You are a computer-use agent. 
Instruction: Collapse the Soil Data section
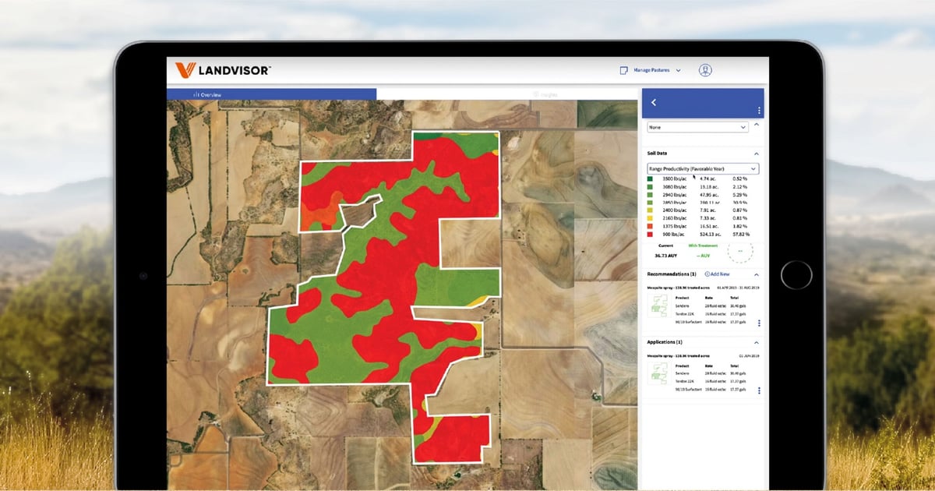pos(756,154)
